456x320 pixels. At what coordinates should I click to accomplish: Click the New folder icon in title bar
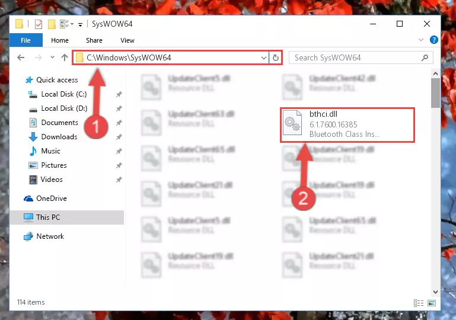(x=52, y=24)
